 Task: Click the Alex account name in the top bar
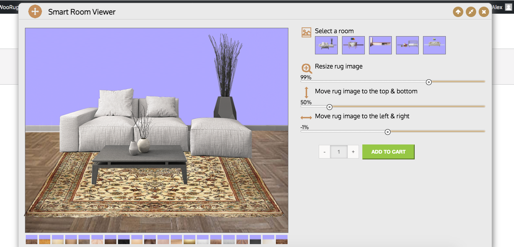(497, 7)
